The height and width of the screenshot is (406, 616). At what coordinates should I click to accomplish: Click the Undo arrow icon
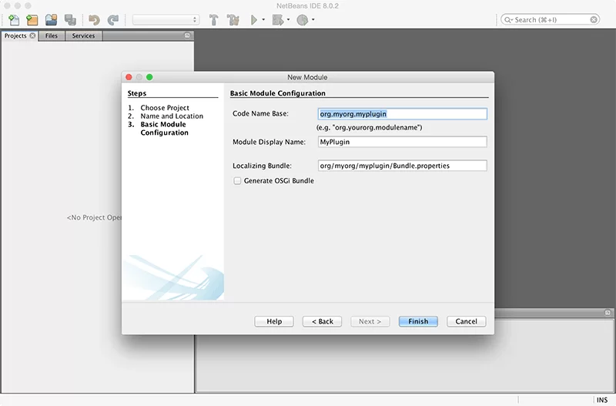tap(94, 20)
